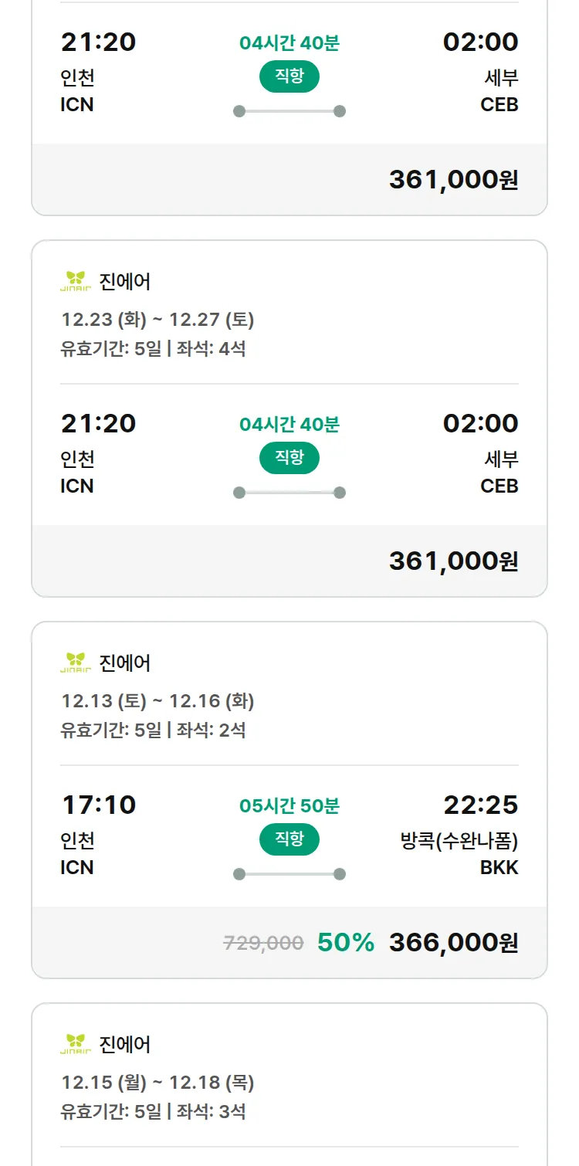The width and height of the screenshot is (579, 1166).
Task: Open the 12.23 (화) ~ 12.27 (토) date range
Action: [x=157, y=320]
